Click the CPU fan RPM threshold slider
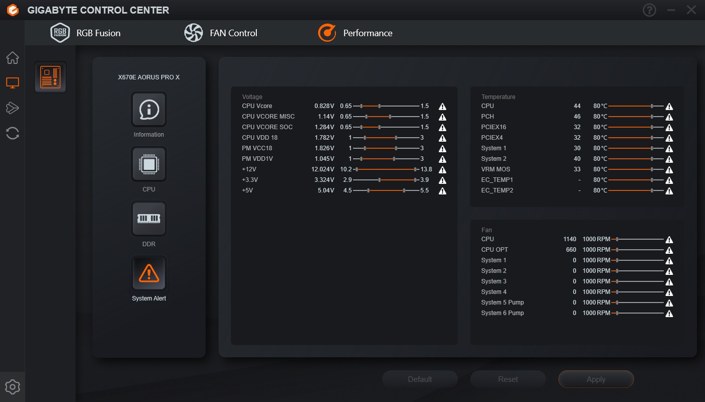This screenshot has width=705, height=402. point(637,239)
